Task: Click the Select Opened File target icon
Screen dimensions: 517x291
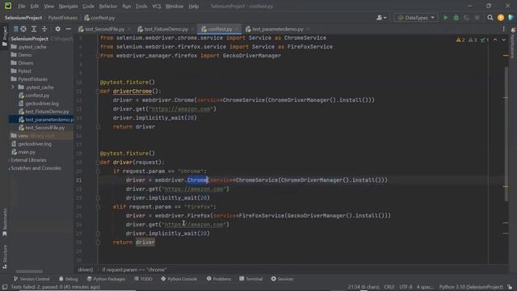Action: coord(23,29)
